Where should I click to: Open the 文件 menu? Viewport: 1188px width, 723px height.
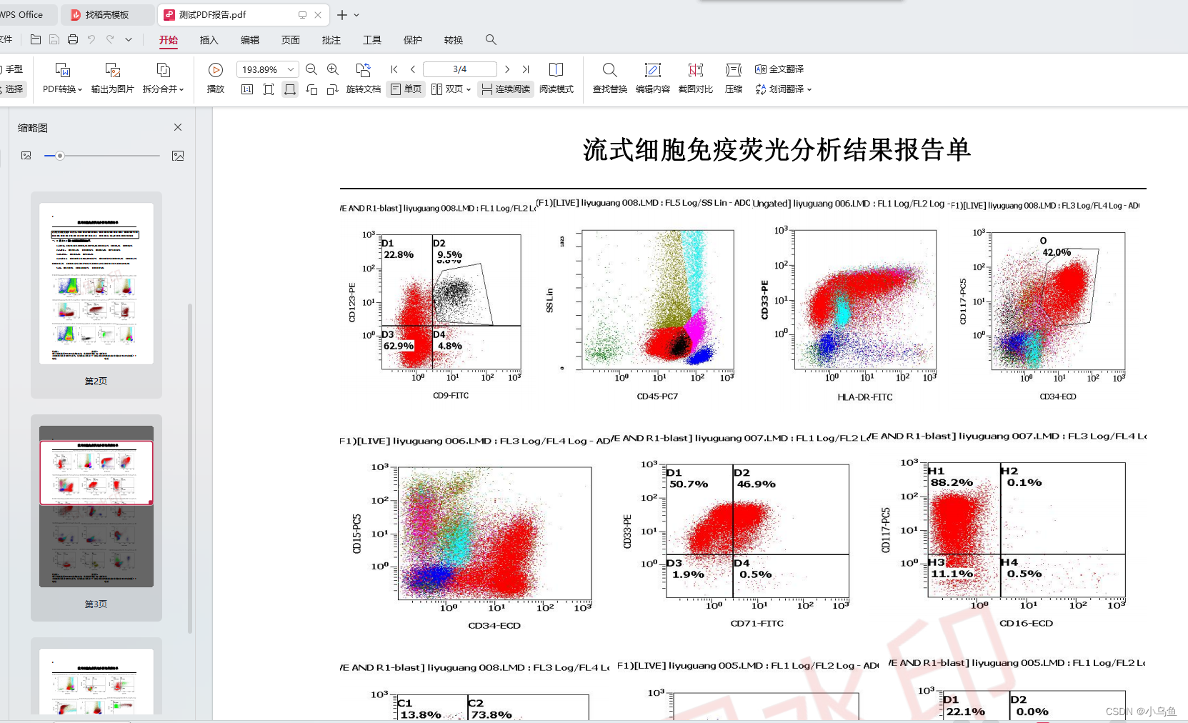(6, 40)
